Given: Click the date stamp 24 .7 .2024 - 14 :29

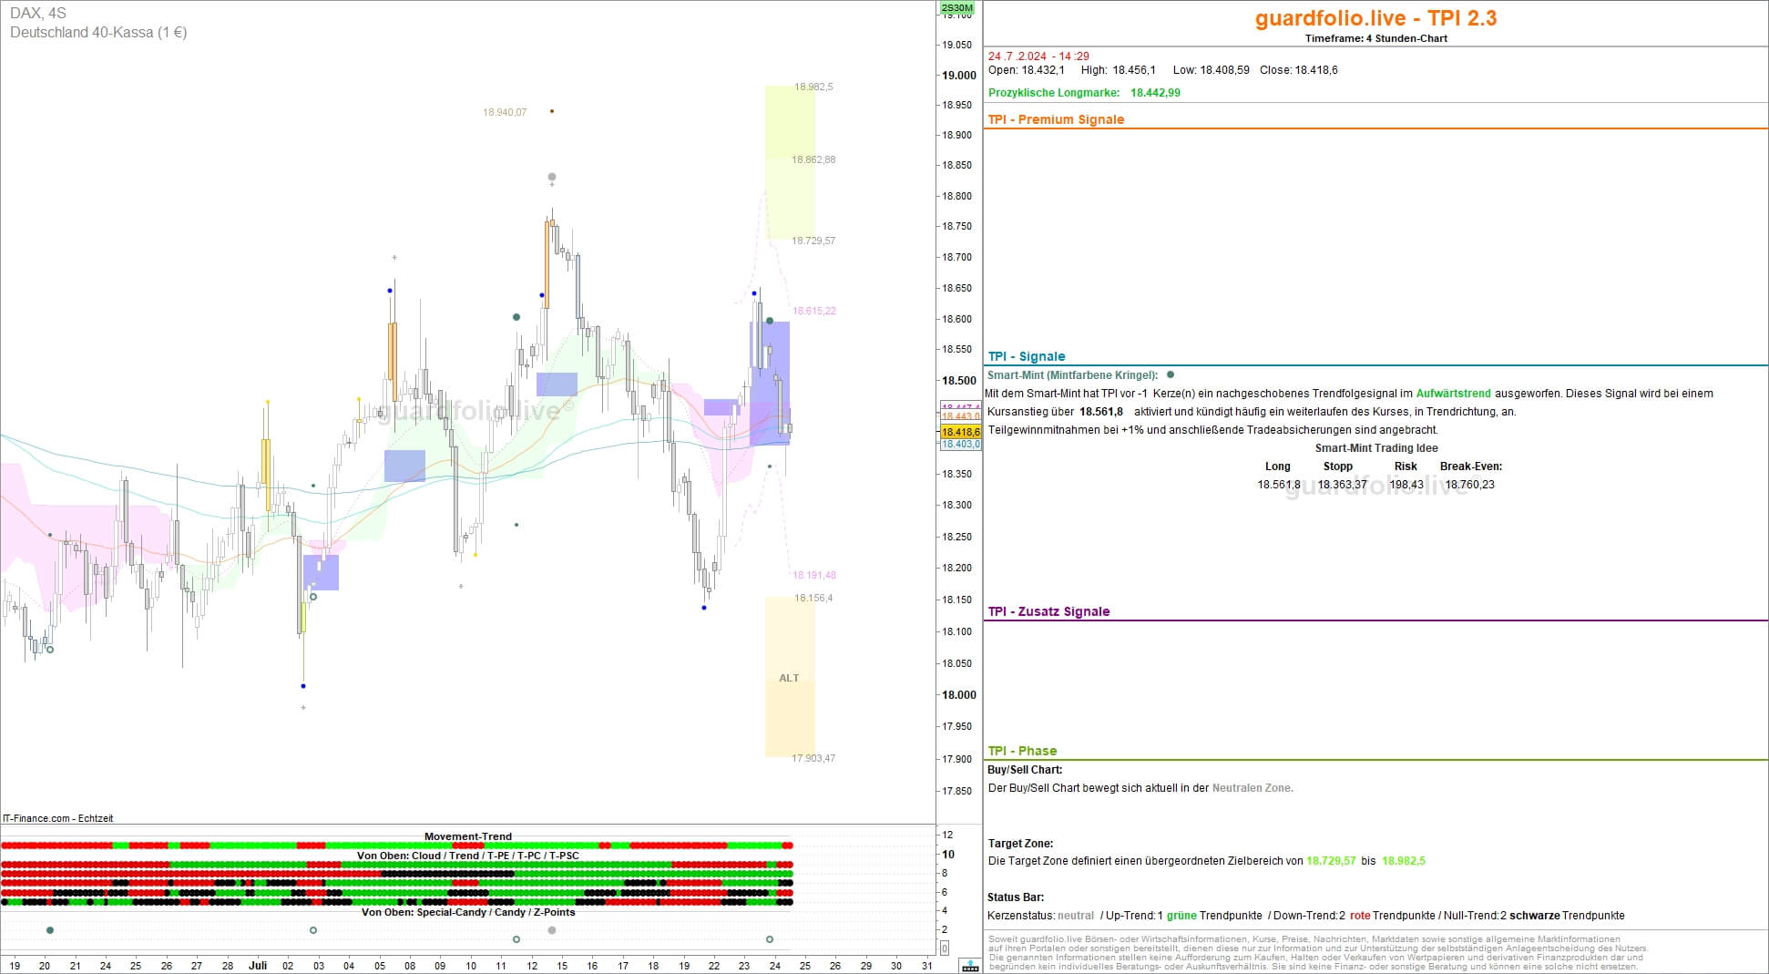Looking at the screenshot, I should (1038, 56).
